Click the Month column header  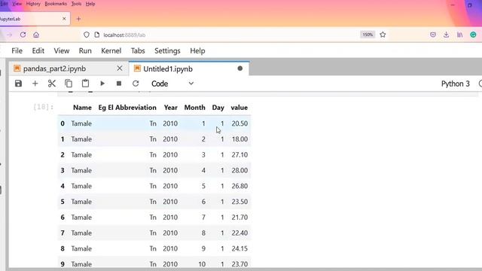pyautogui.click(x=194, y=108)
